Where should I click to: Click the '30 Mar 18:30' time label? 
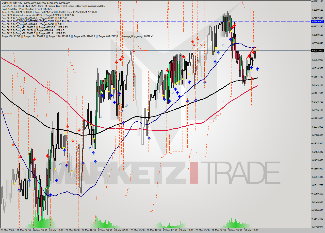[251, 230]
